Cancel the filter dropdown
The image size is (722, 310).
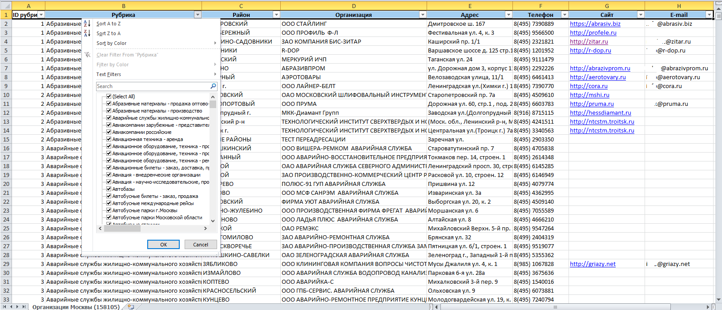(x=201, y=245)
